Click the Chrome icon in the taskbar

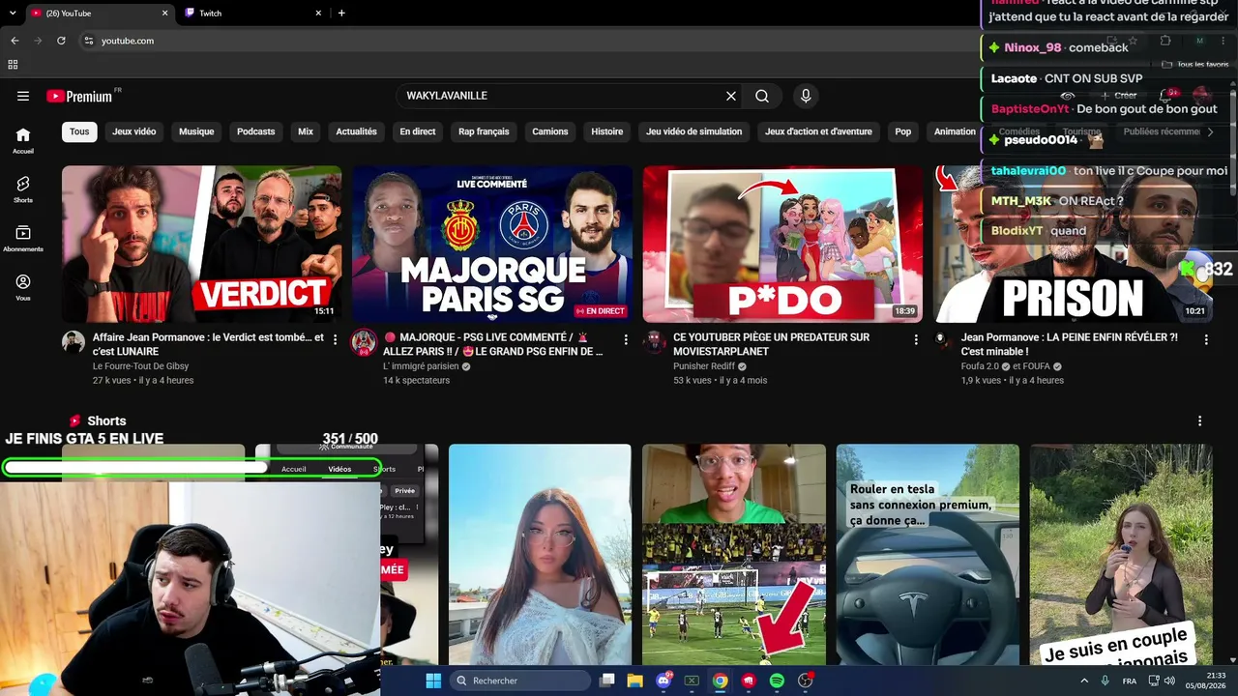(x=720, y=681)
